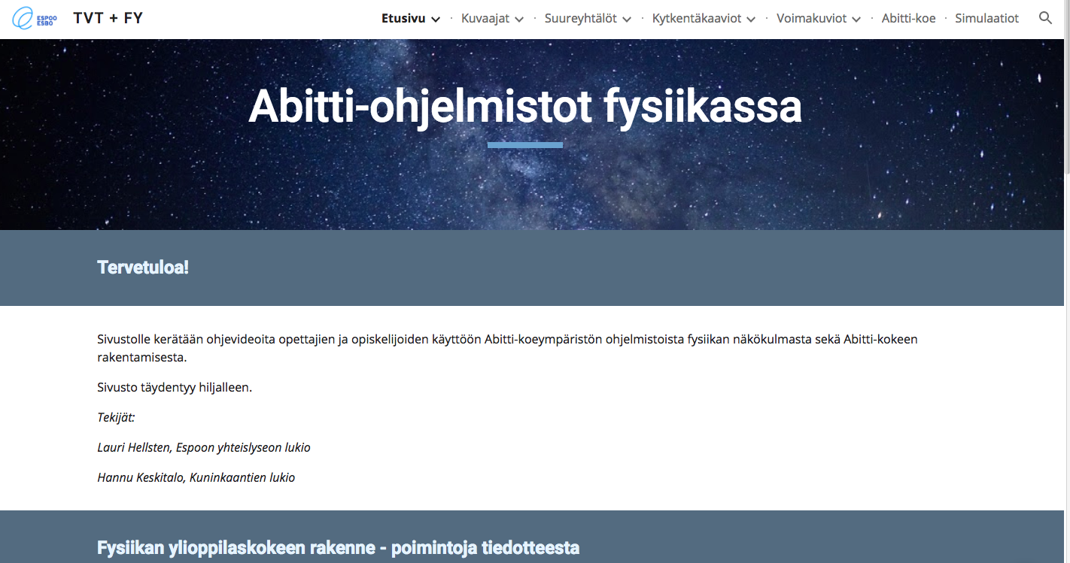Expand the Etusivu submenu chevron
Viewport: 1070px width, 563px height.
pos(435,20)
